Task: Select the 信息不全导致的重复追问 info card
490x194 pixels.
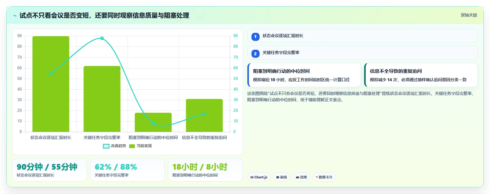Action: click(x=421, y=75)
